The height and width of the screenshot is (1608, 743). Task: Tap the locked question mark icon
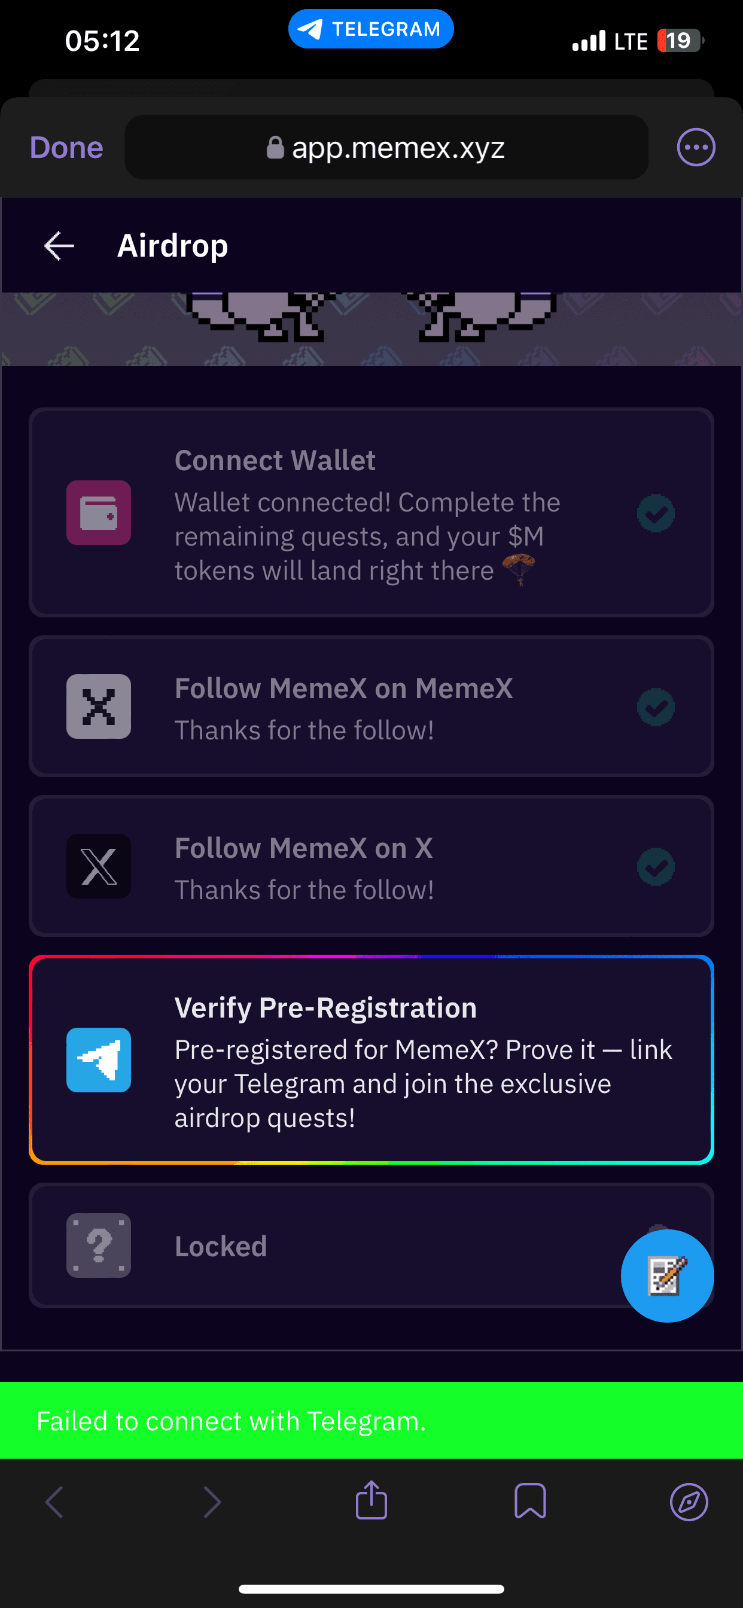click(99, 1245)
